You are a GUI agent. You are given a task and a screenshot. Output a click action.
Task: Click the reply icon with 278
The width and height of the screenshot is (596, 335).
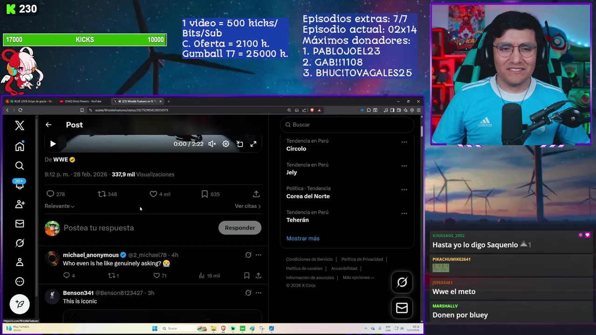50,194
